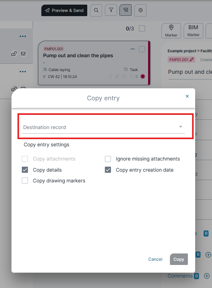Check the Copy drawing markers option

[x=25, y=180]
